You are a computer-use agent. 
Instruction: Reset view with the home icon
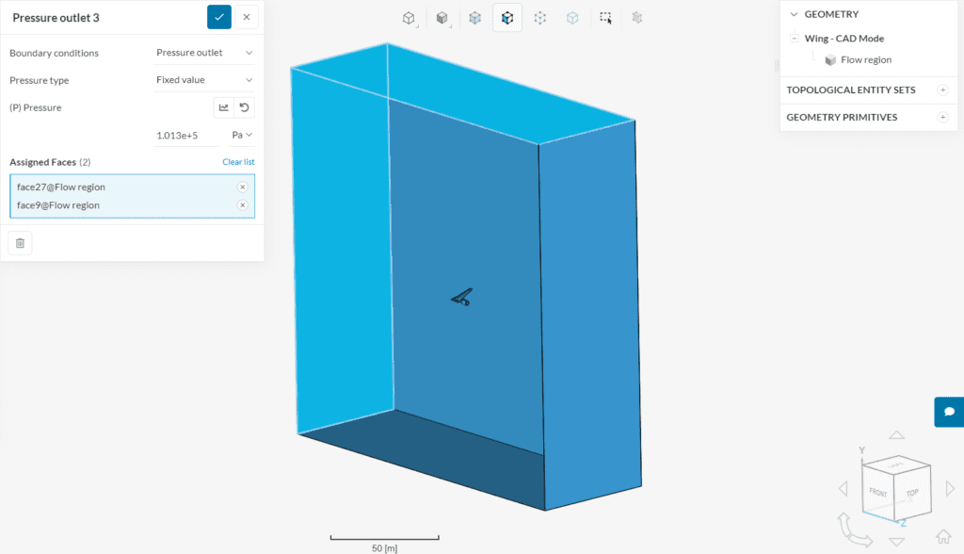[x=944, y=537]
